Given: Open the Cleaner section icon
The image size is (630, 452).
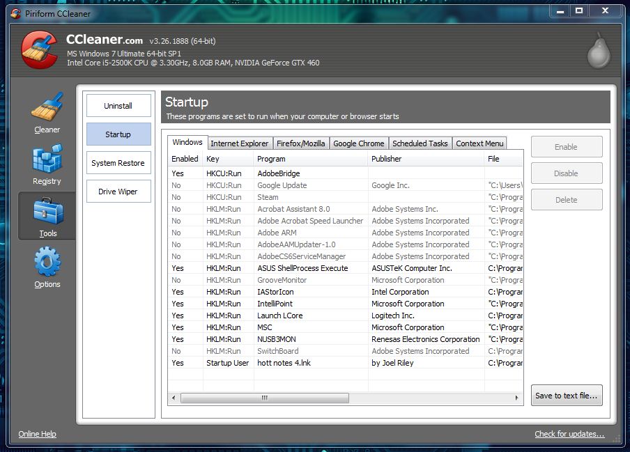Looking at the screenshot, I should [x=47, y=108].
